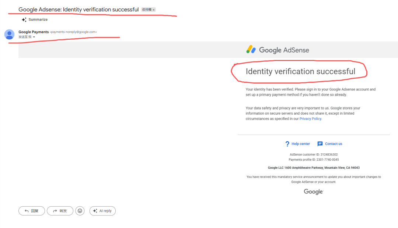Click the email subject title at top
The height and width of the screenshot is (228, 398).
tap(78, 10)
